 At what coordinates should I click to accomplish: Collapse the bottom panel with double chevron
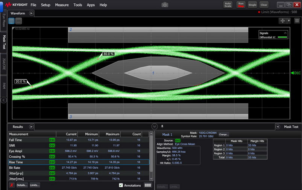point(154,127)
